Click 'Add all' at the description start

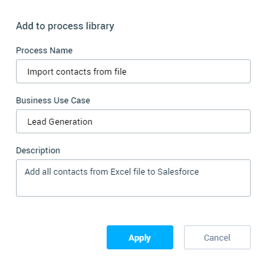(38, 172)
